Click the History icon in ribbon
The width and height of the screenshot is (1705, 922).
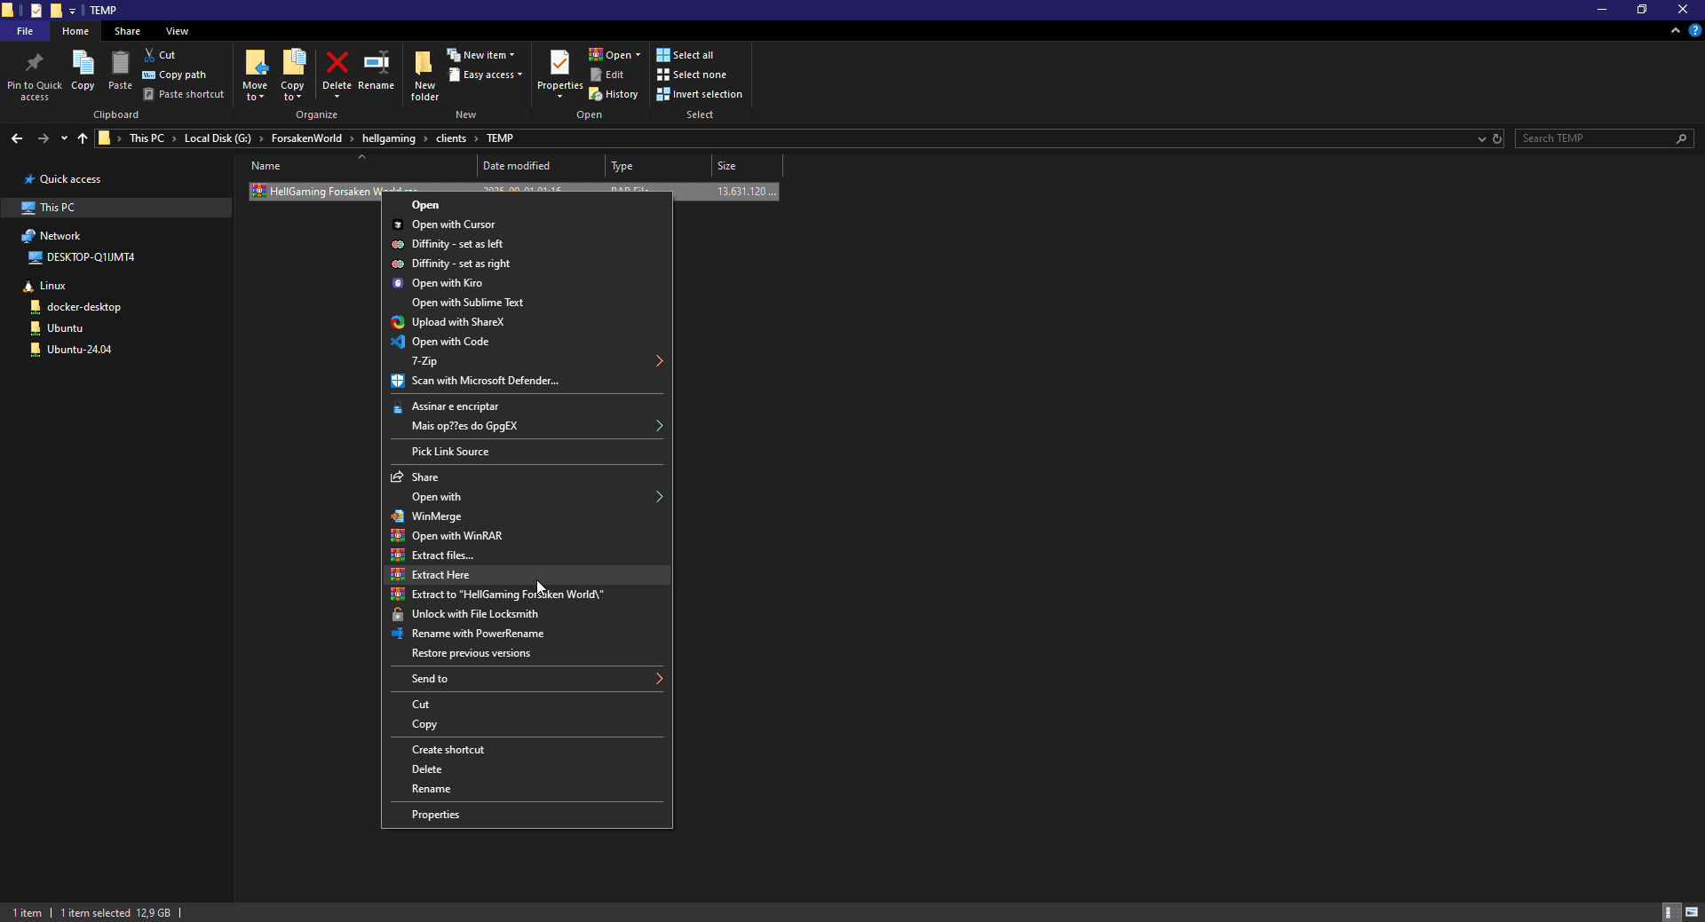596,94
